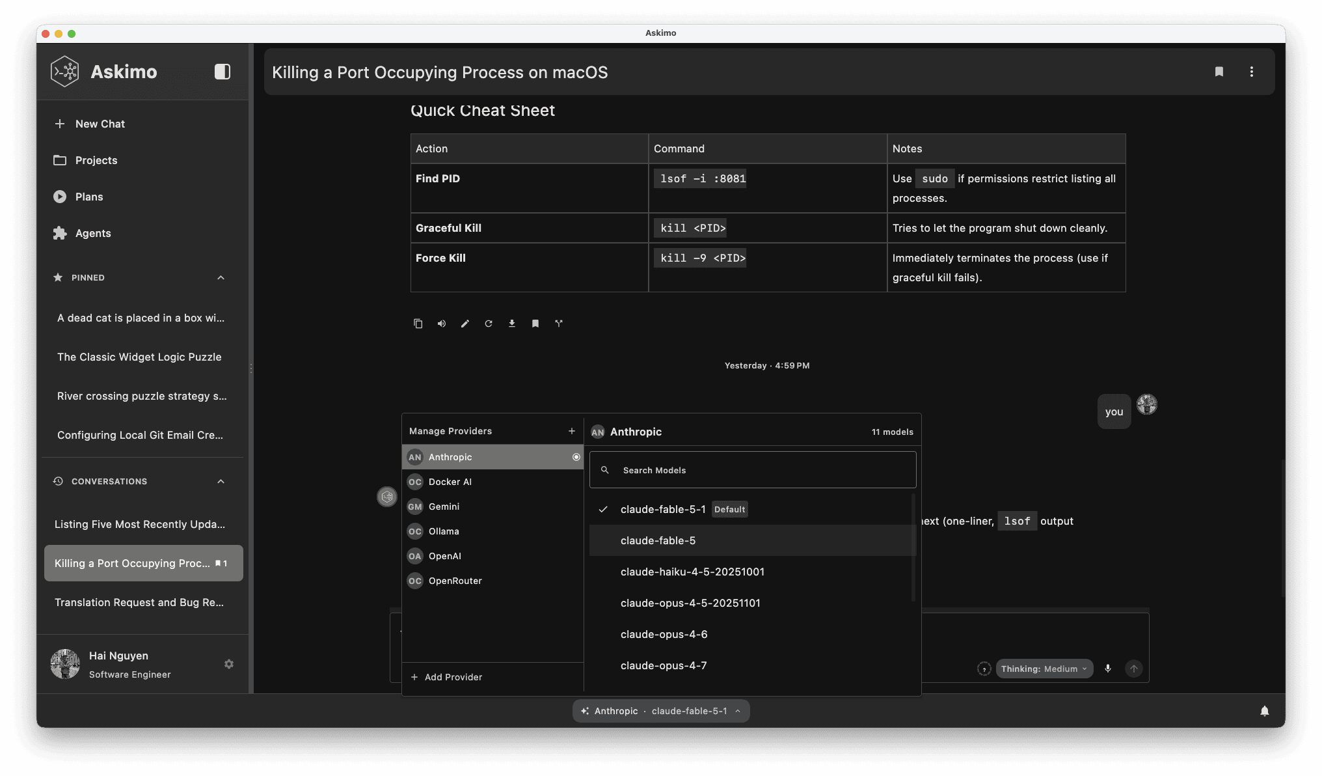Branch the conversation with fork icon

coord(559,324)
